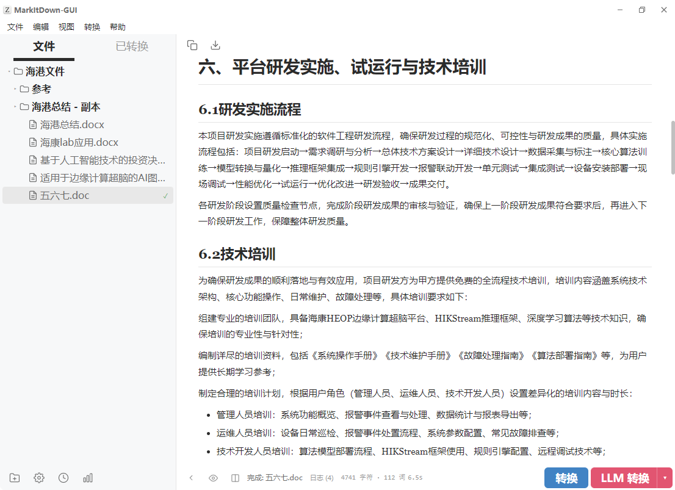Open the statistics bar chart icon
Image resolution: width=675 pixels, height=490 pixels.
point(88,478)
